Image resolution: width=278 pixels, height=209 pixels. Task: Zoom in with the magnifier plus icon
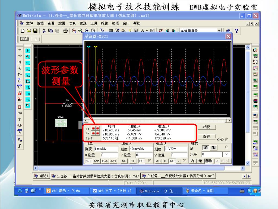(x=74, y=31)
